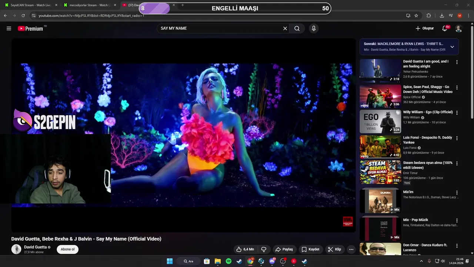This screenshot has height=267, width=474.
Task: Play the Ego 1 Billion Views thumbnail
Action: tap(380, 121)
